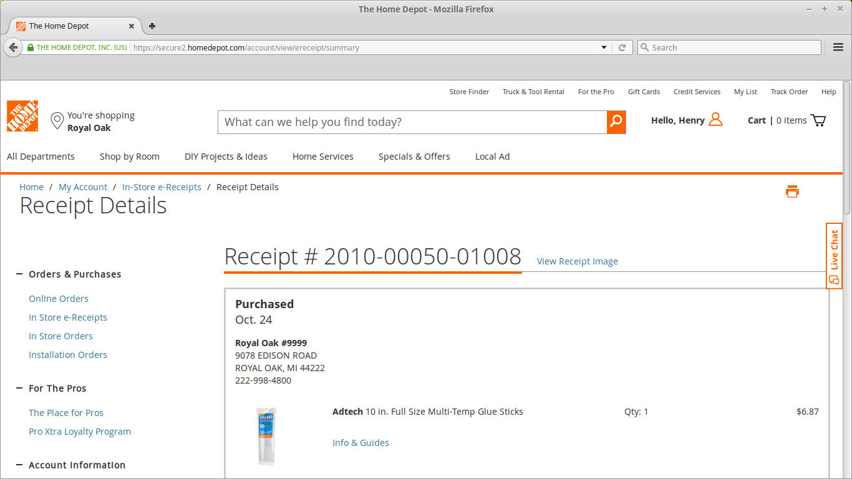852x479 pixels.
Task: Print the receipt with printer icon
Action: 792,191
